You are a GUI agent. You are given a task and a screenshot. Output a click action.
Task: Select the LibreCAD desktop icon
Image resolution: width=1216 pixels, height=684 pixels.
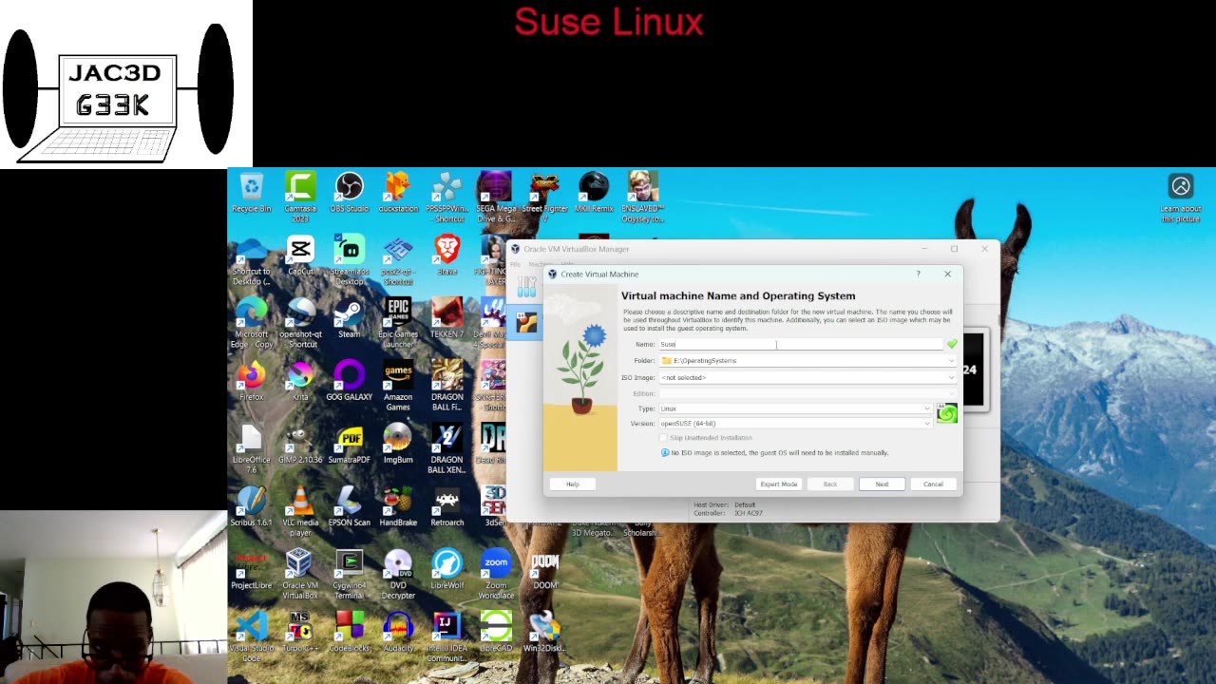click(496, 632)
